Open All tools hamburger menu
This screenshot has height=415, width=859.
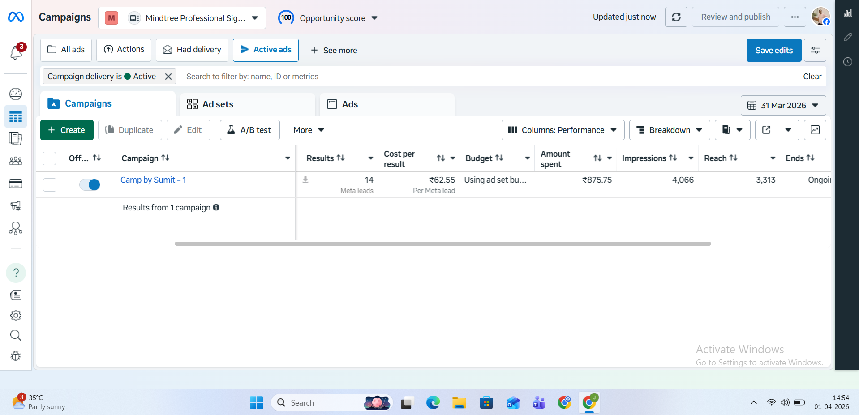[x=16, y=251]
